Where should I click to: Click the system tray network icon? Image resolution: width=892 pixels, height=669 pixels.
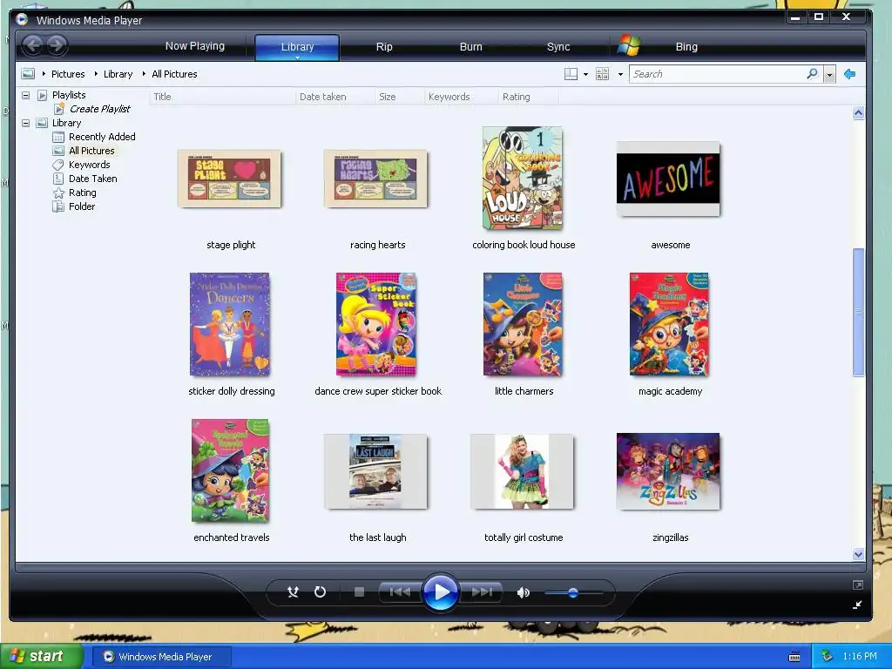pyautogui.click(x=827, y=657)
